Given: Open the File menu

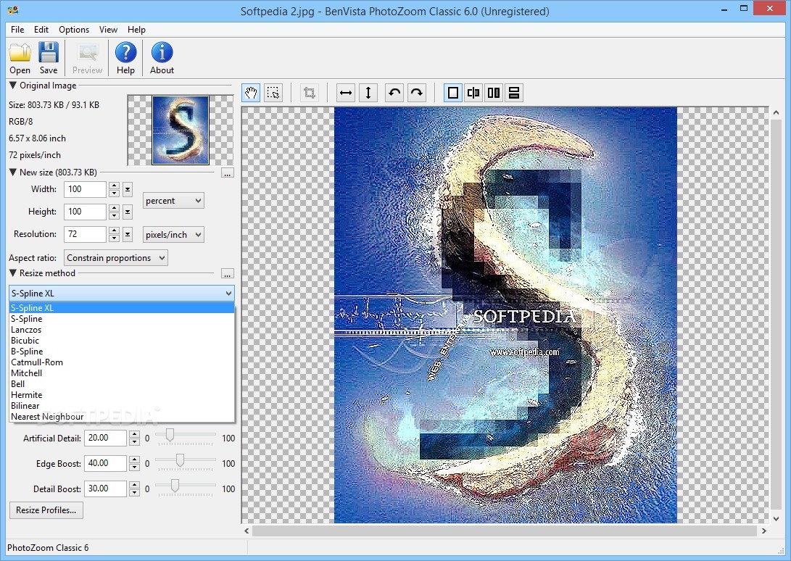Looking at the screenshot, I should [x=17, y=29].
